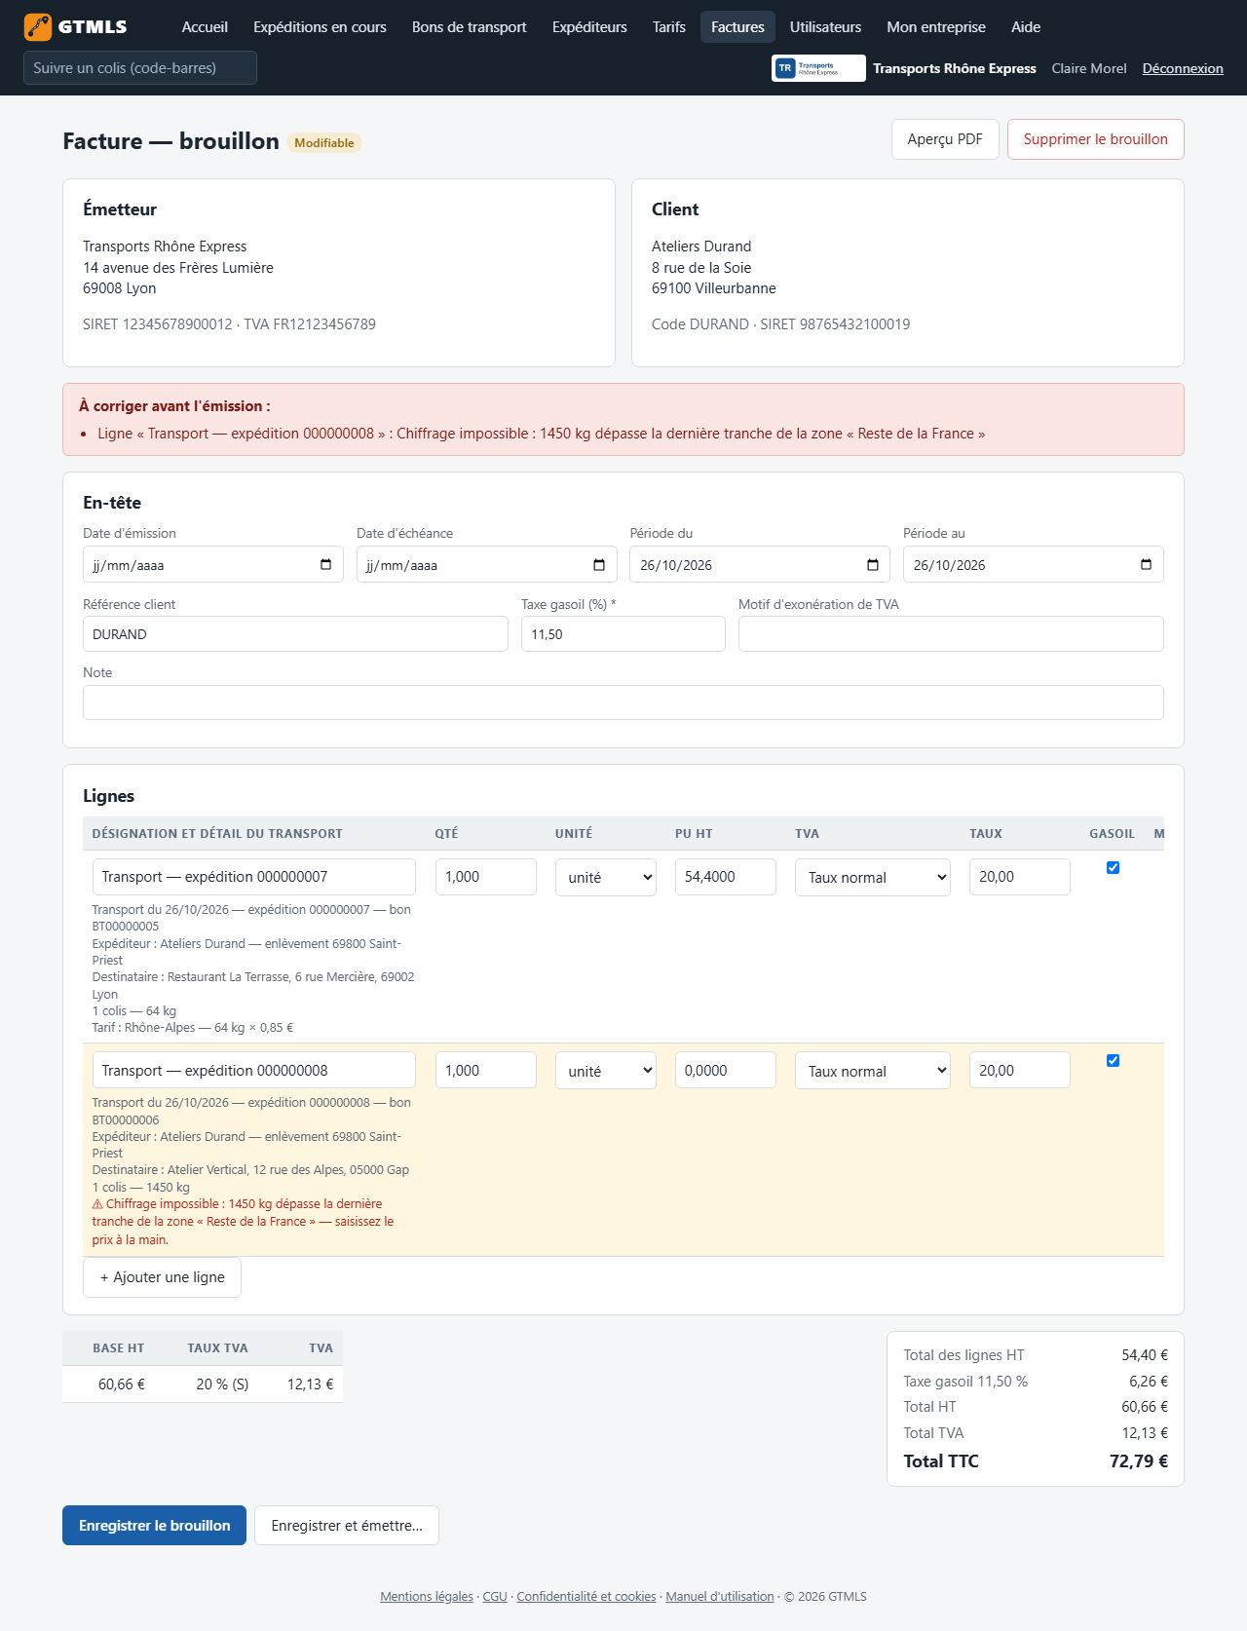Click the Motif d'exonération de TVA field
1247x1631 pixels.
(951, 634)
